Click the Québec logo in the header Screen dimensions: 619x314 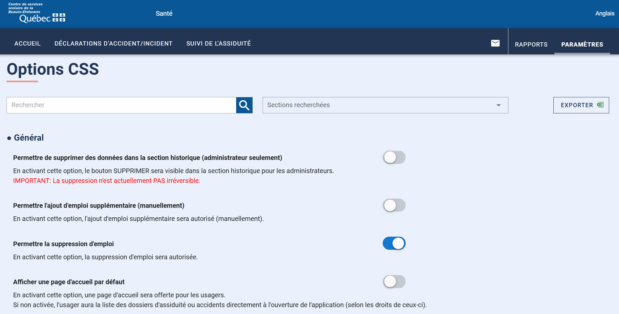click(37, 13)
